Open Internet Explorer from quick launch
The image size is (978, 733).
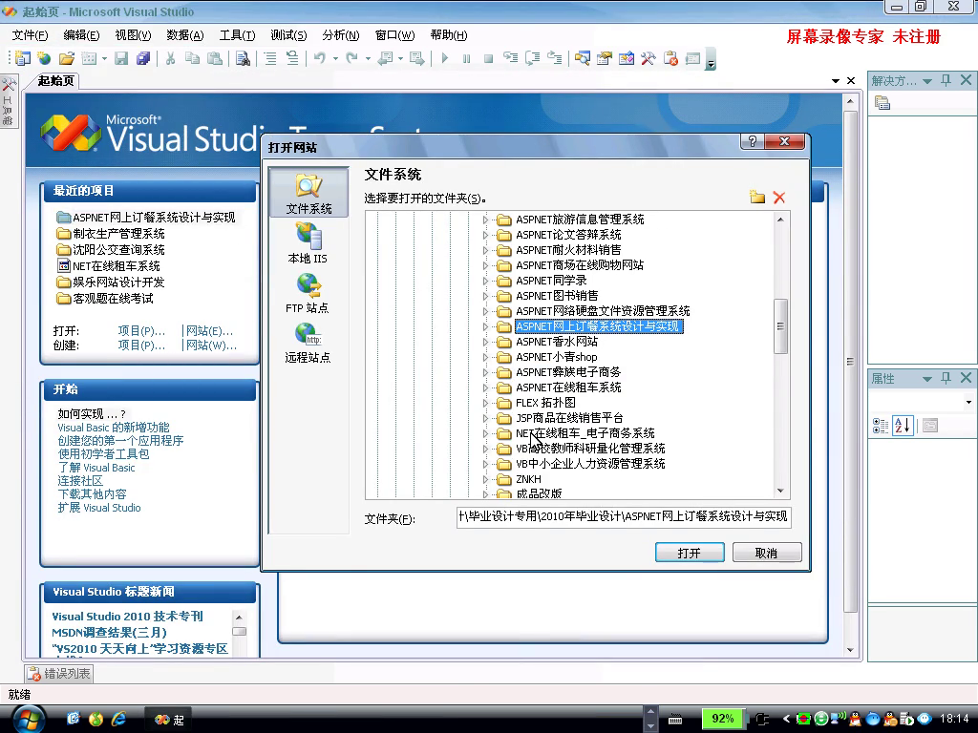pyautogui.click(x=118, y=719)
